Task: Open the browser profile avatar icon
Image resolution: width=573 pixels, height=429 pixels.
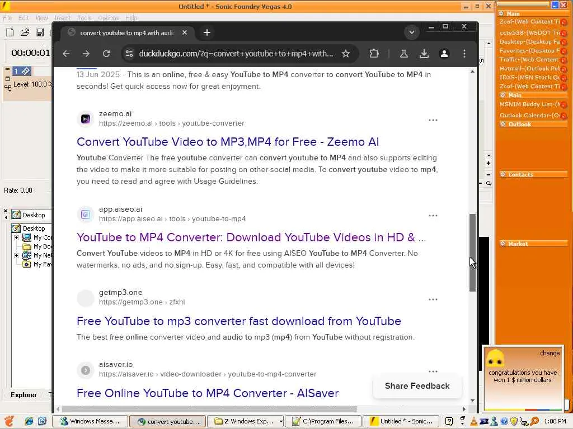Action: click(444, 54)
